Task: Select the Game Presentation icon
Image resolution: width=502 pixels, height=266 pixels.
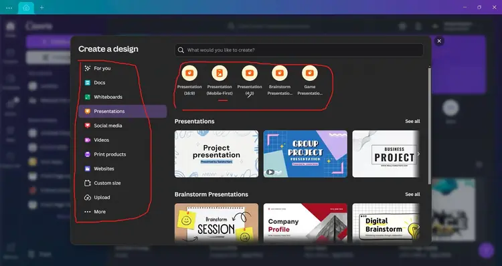Action: (x=310, y=73)
